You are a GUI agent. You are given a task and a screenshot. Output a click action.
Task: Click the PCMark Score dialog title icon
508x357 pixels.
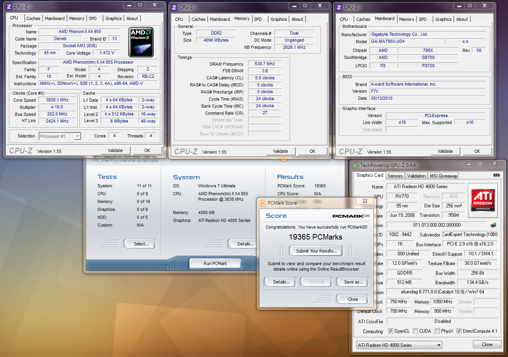coord(263,203)
